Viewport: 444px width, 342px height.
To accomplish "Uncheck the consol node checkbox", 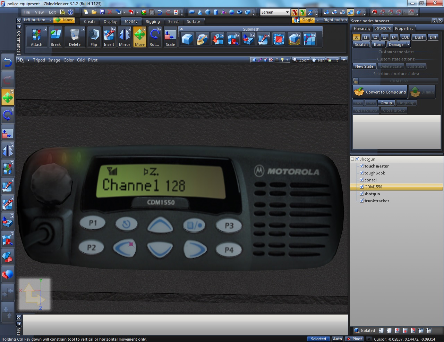I will [x=362, y=180].
